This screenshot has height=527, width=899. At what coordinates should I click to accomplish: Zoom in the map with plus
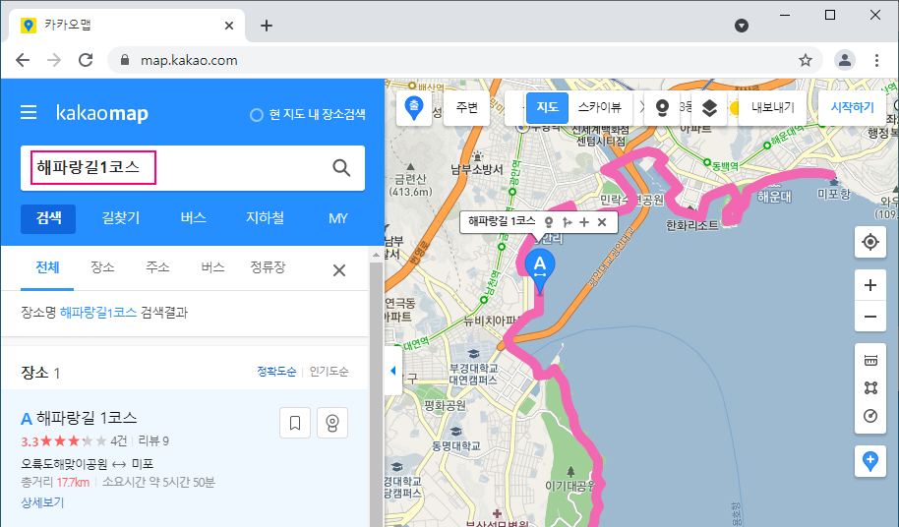click(870, 285)
